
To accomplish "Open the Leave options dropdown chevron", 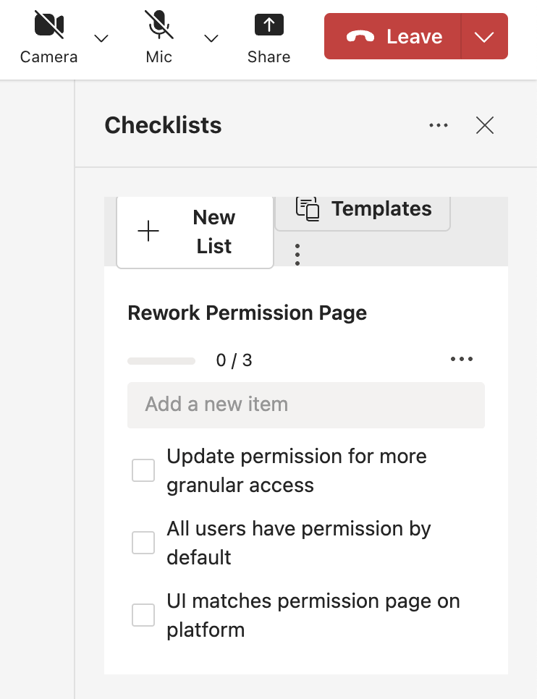I will [x=484, y=37].
